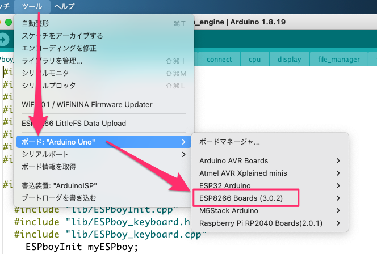Choose 自動整形 from the menu
Viewport: 377px width, 254px height.
pos(35,23)
